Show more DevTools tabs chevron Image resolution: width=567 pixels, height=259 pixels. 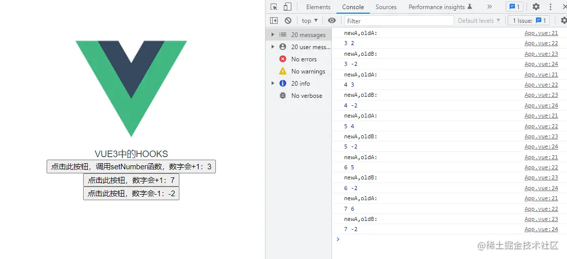489,7
